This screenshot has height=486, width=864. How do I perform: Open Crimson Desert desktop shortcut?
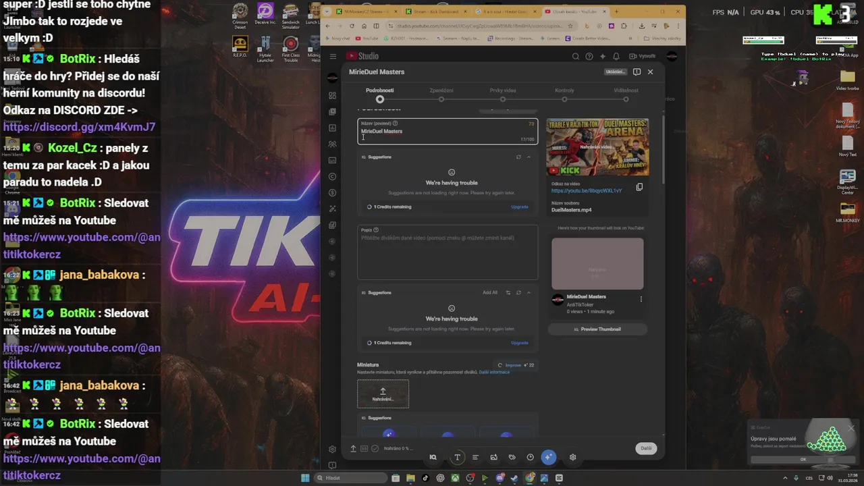[240, 17]
